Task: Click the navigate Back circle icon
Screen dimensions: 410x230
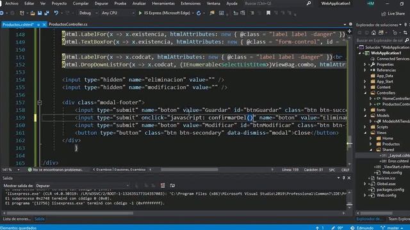Action: pos(1,13)
